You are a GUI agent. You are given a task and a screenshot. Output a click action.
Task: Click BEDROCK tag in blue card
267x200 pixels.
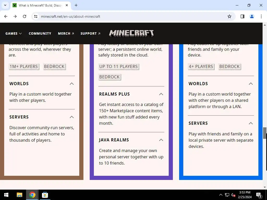click(x=229, y=66)
